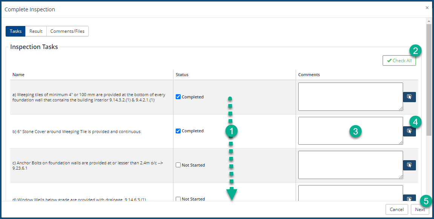Click comment picker icon for stone cover row
This screenshot has height=219, width=434.
click(409, 131)
